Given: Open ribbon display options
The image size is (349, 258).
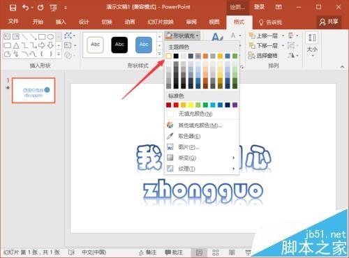Looking at the screenshot, I should click(x=279, y=7).
